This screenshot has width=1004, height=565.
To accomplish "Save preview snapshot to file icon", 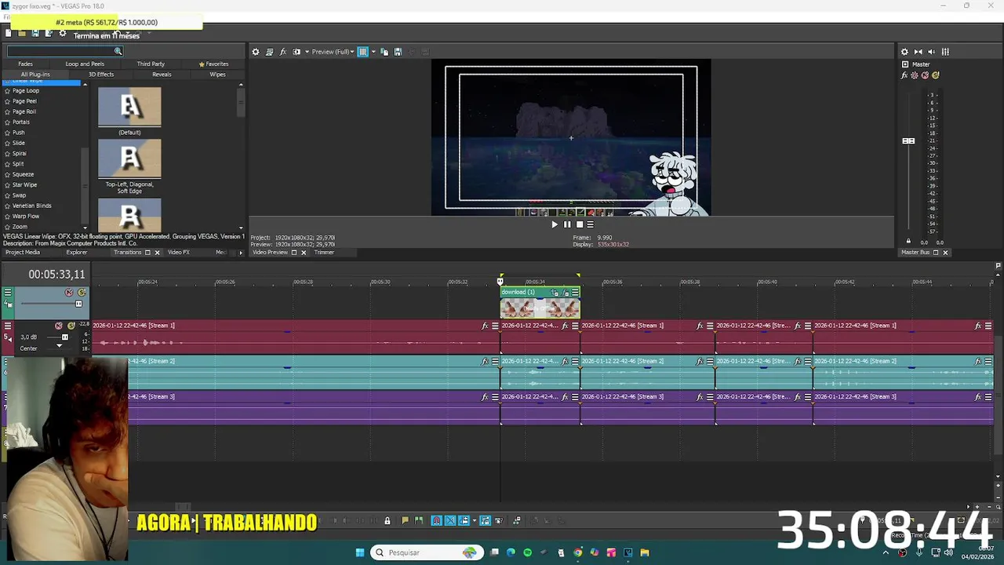I will tap(398, 52).
